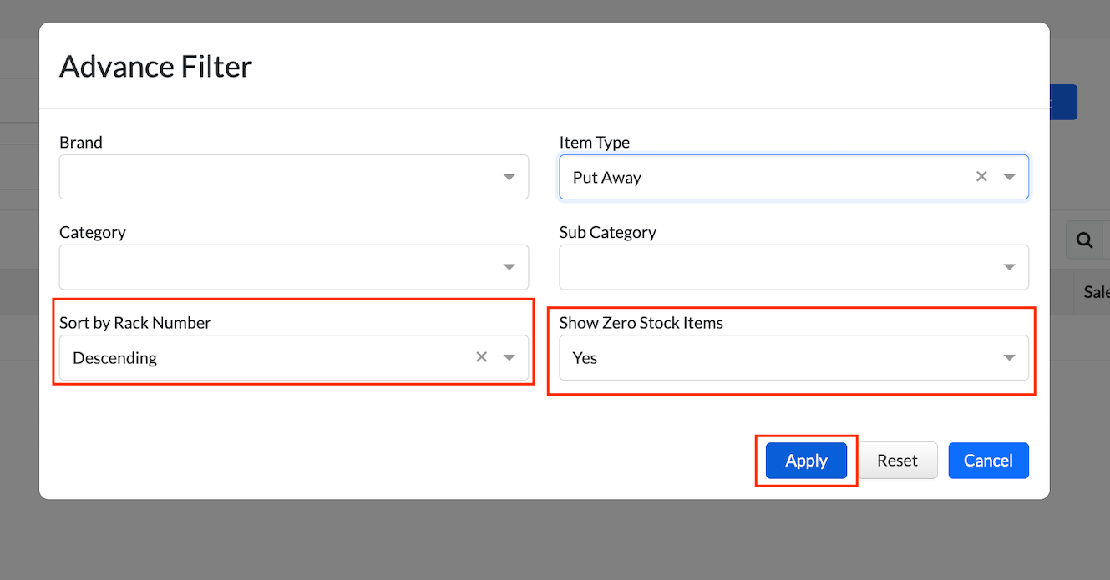Click the Yes value in Zero Stock field
This screenshot has height=580, width=1110.
[x=585, y=358]
